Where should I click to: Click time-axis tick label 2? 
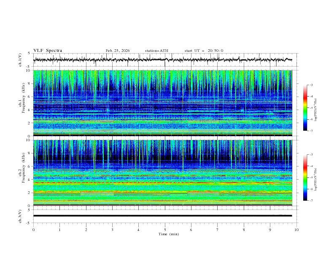(x=86, y=230)
